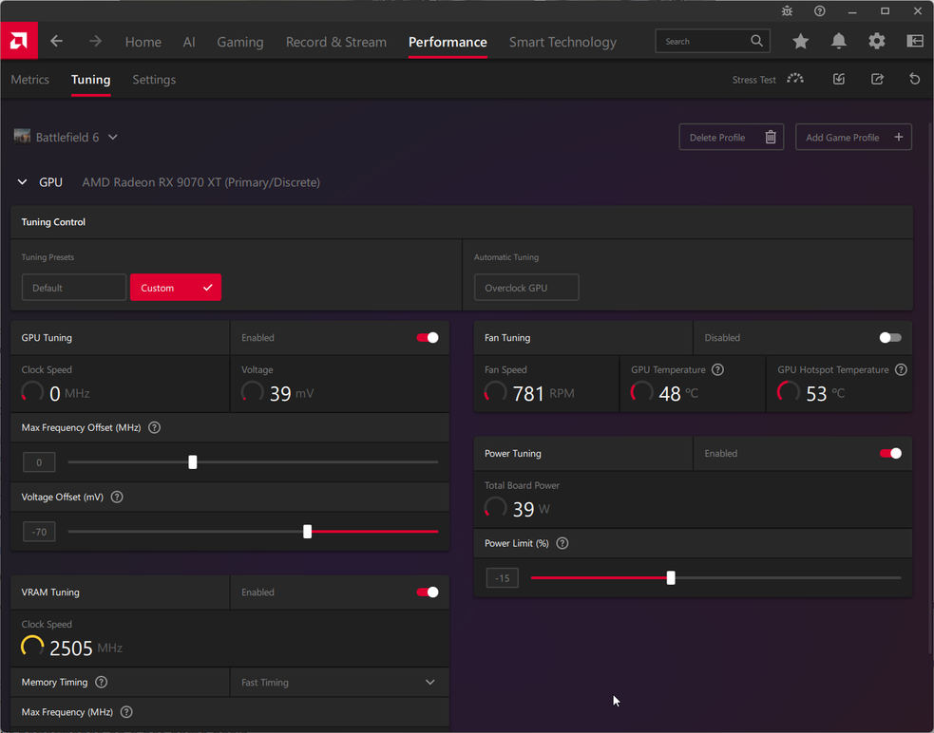Screen dimensions: 934x733
Task: Go forward with the right arrow
Action: pos(95,41)
